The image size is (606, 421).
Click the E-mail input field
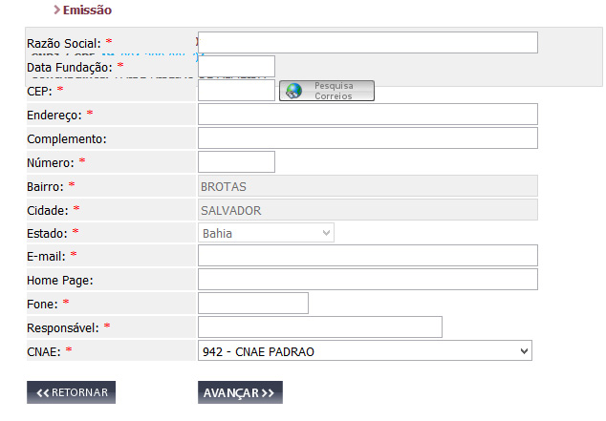click(x=367, y=255)
